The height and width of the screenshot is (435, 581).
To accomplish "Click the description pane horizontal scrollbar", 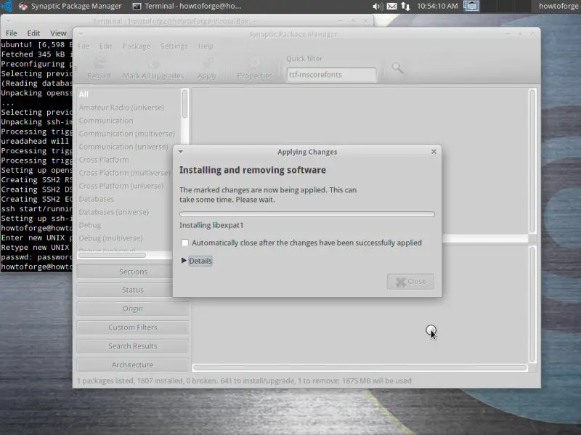I will (359, 367).
